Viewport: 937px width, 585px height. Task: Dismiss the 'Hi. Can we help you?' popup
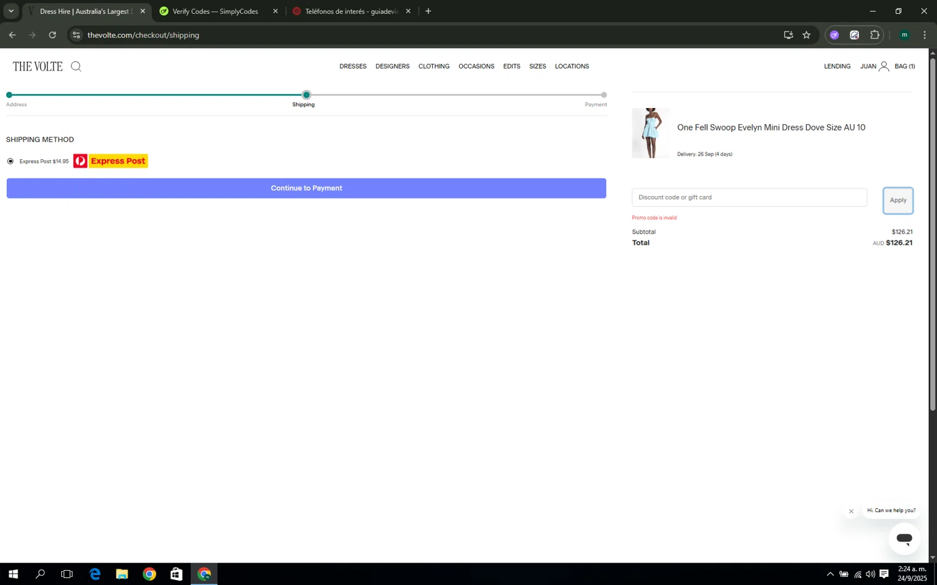851,511
